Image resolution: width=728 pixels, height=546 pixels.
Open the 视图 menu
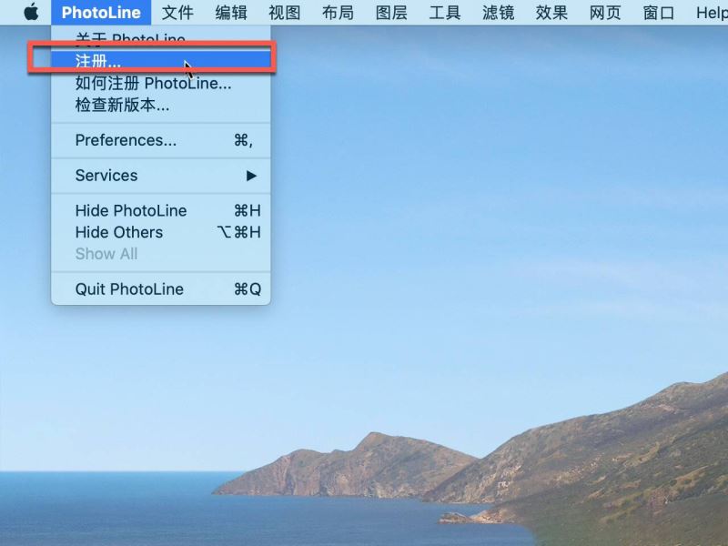284,13
